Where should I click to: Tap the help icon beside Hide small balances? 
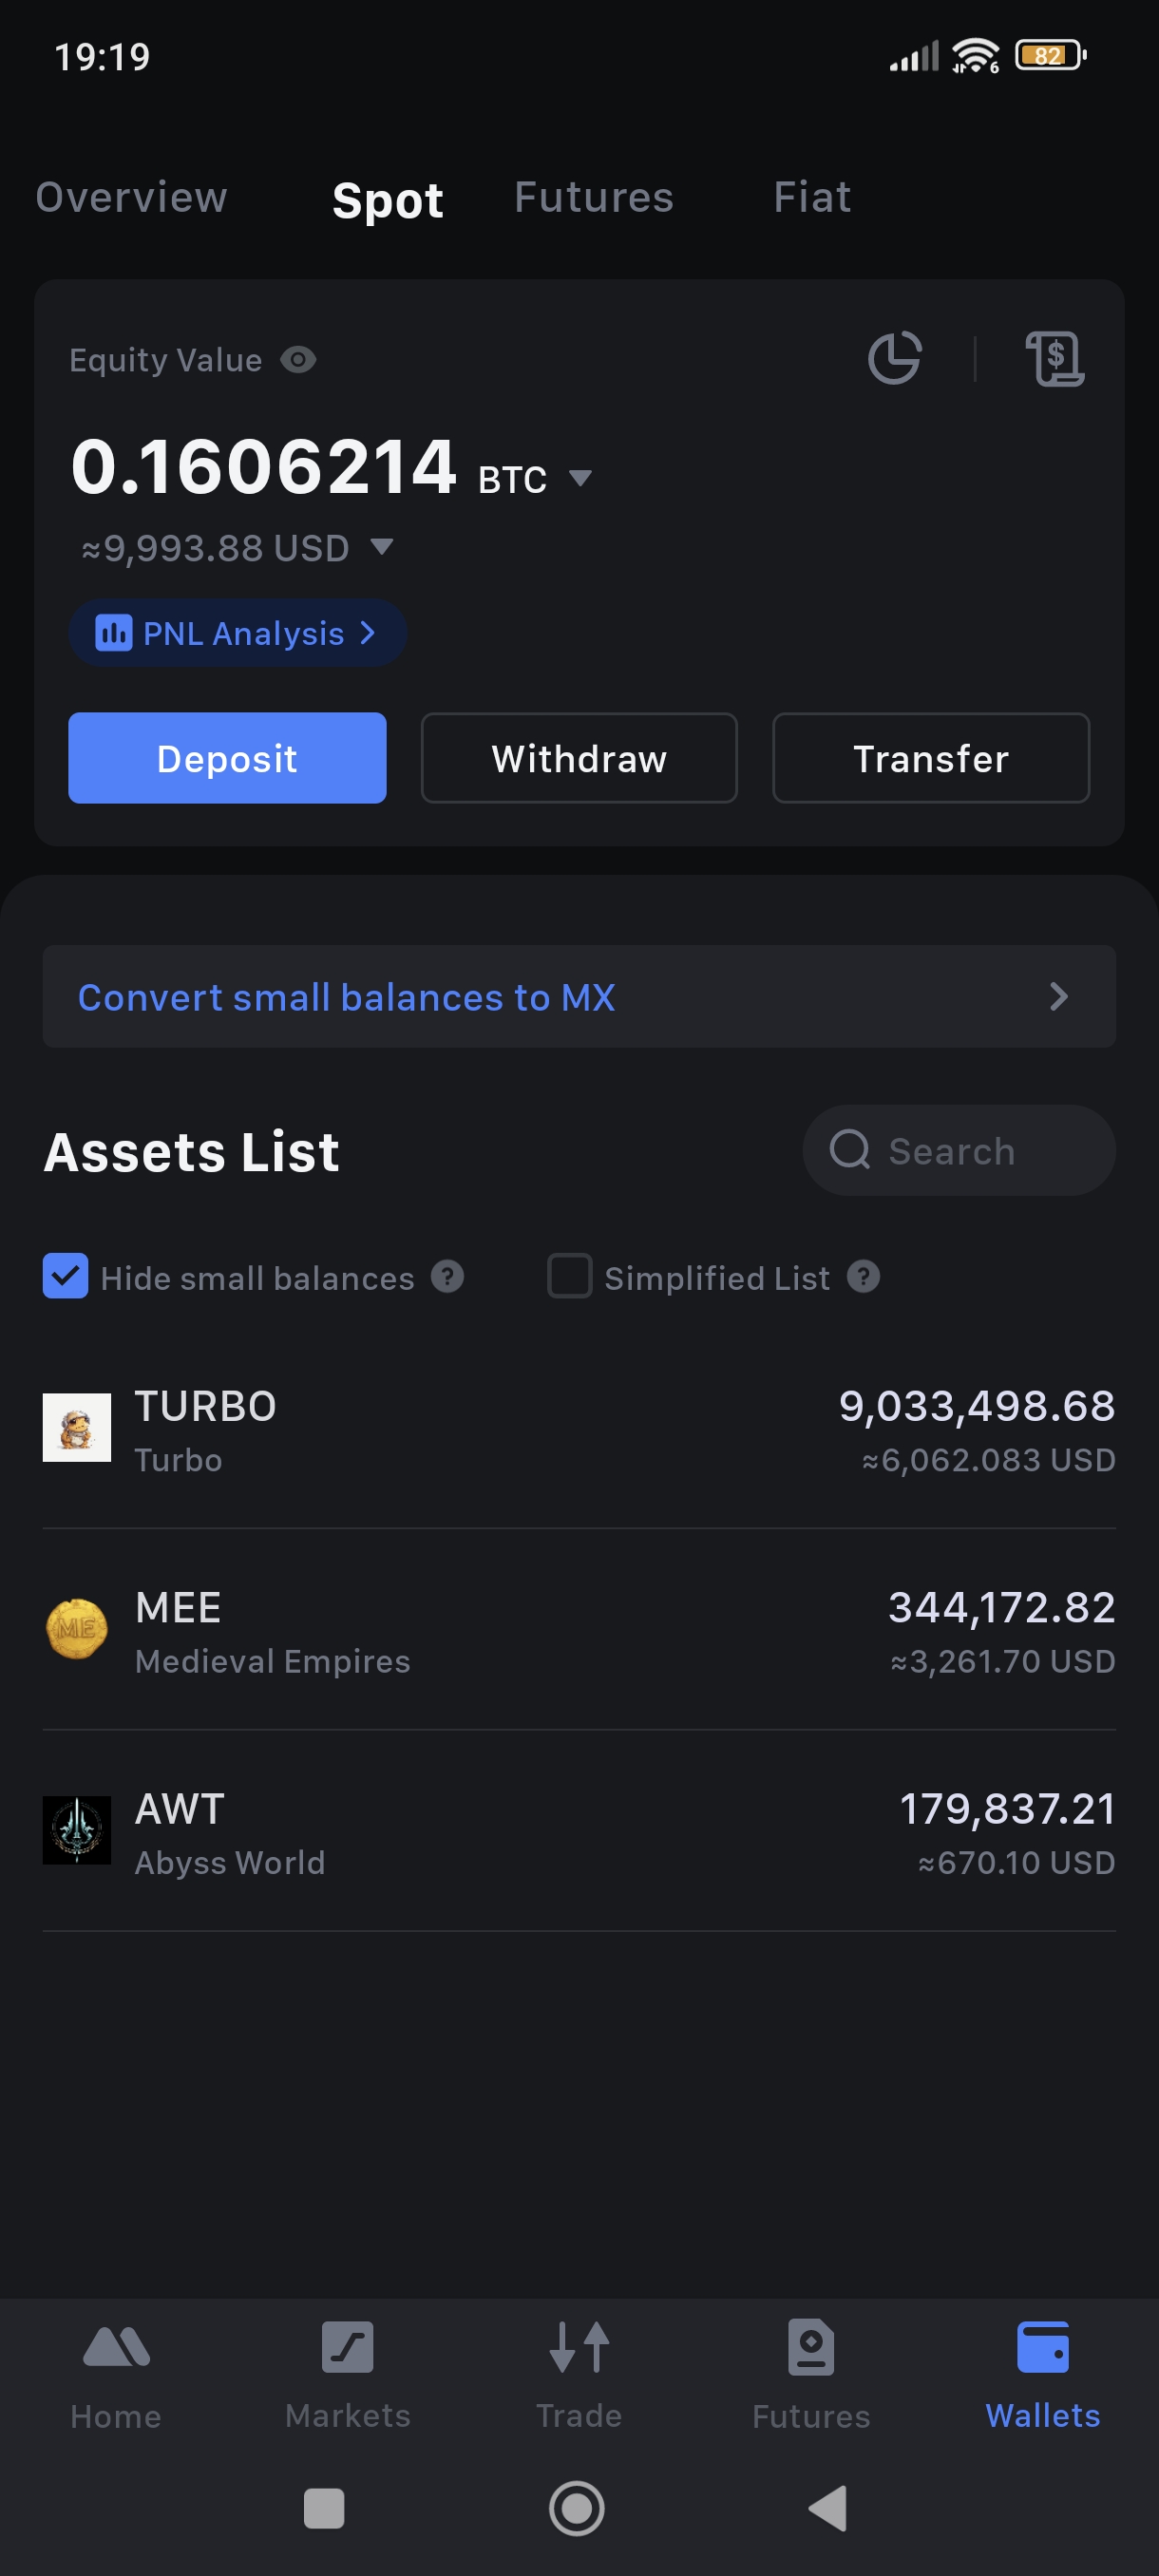pyautogui.click(x=448, y=1277)
